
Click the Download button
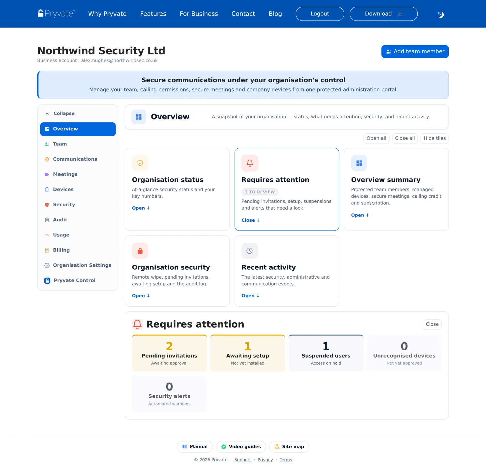[383, 14]
